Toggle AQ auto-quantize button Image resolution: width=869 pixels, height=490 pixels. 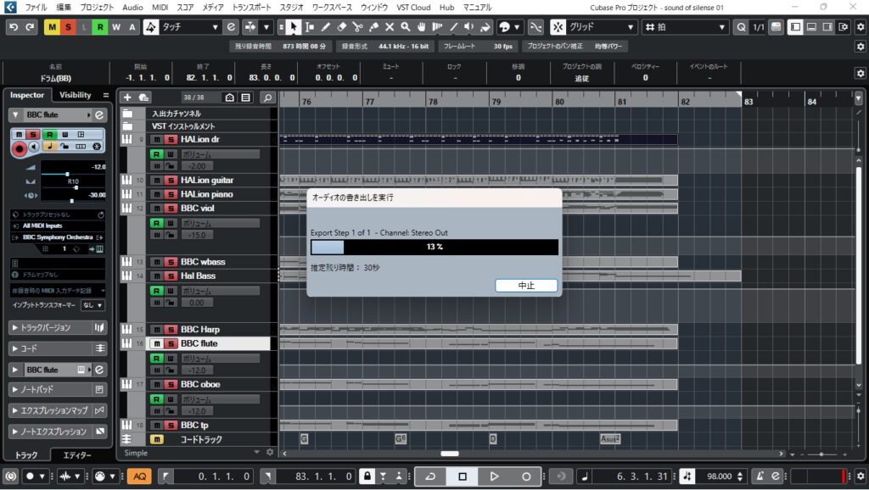(140, 476)
